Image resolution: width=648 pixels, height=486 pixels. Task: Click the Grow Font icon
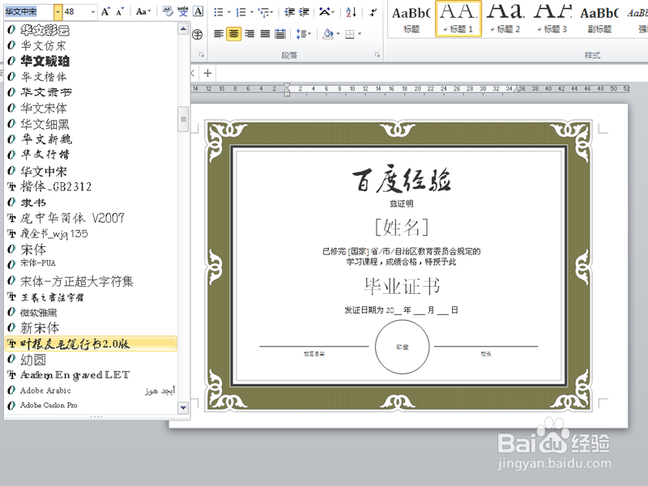coord(106,11)
